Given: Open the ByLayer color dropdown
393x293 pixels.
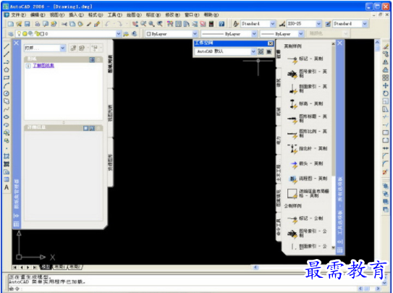Looking at the screenshot, I should click(195, 34).
